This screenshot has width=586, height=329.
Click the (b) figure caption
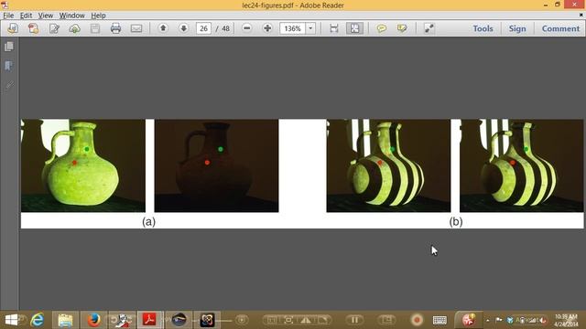pos(456,221)
